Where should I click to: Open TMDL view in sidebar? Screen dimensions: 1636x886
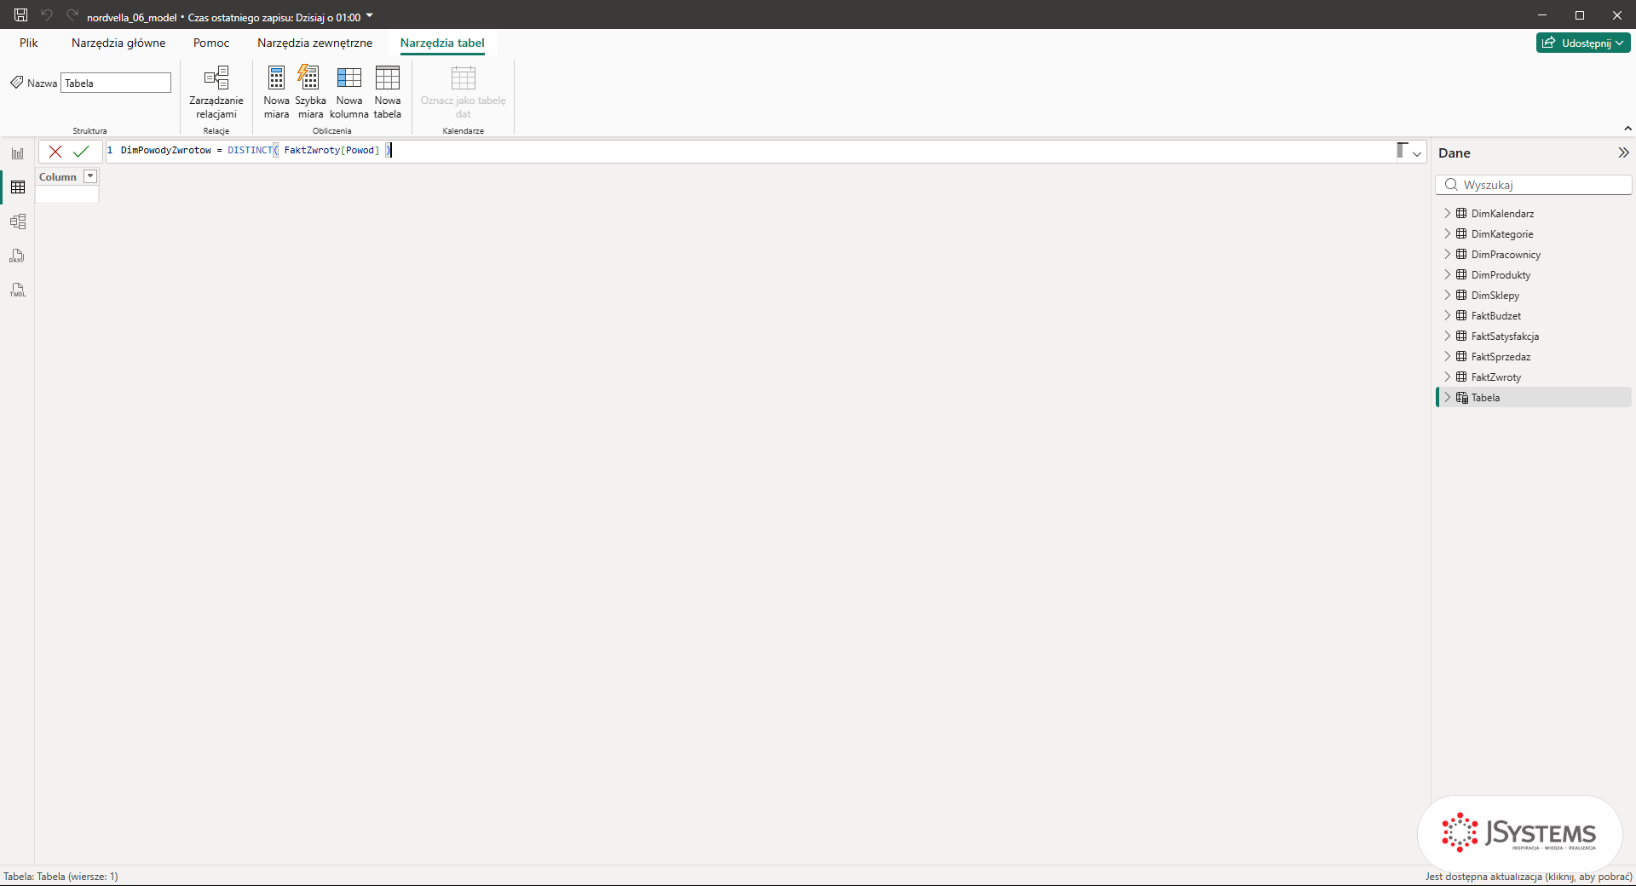click(18, 290)
